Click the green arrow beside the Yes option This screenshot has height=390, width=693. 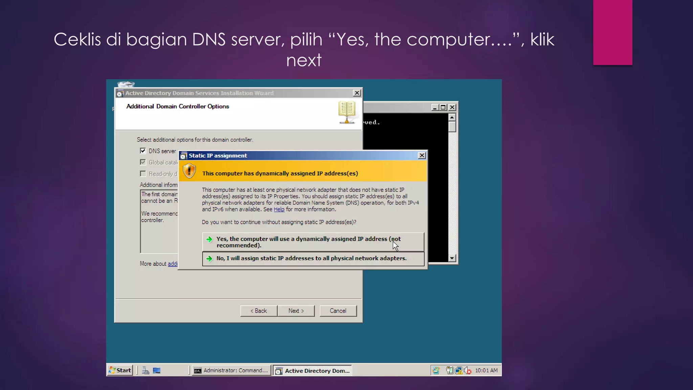(x=209, y=239)
